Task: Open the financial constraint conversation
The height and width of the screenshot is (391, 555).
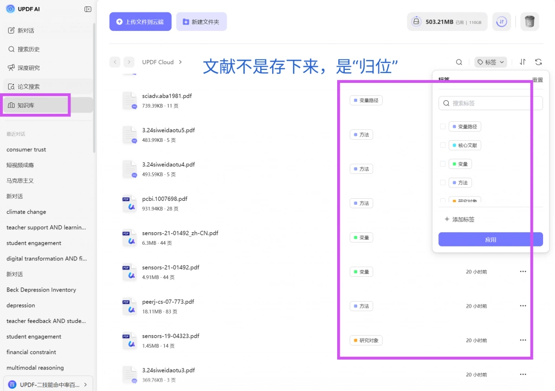Action: pyautogui.click(x=31, y=352)
